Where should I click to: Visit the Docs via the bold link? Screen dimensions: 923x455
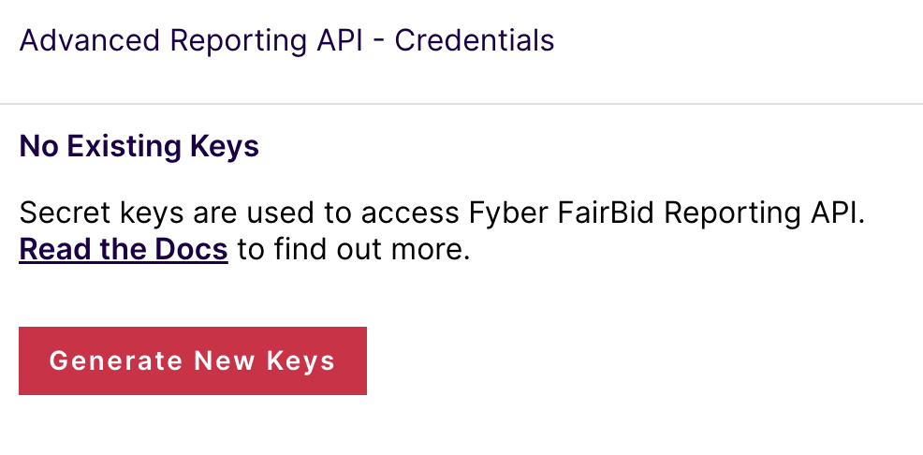[124, 250]
